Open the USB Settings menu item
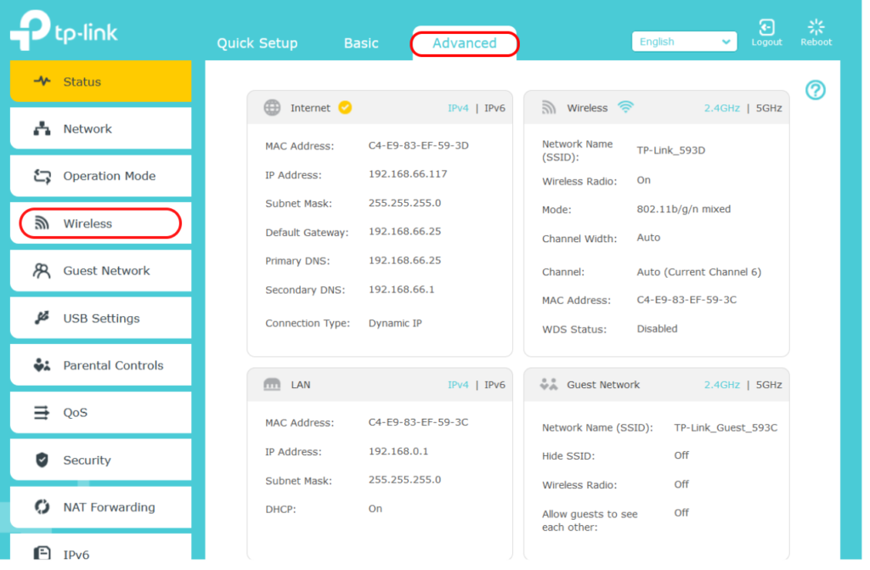This screenshot has width=870, height=570. [101, 318]
